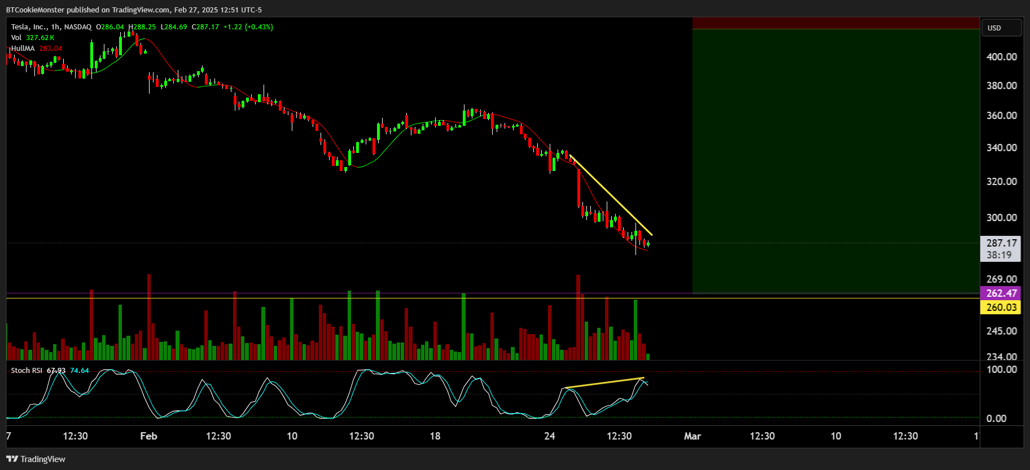Click the 24 date on time axis
The width and height of the screenshot is (1030, 470).
550,436
